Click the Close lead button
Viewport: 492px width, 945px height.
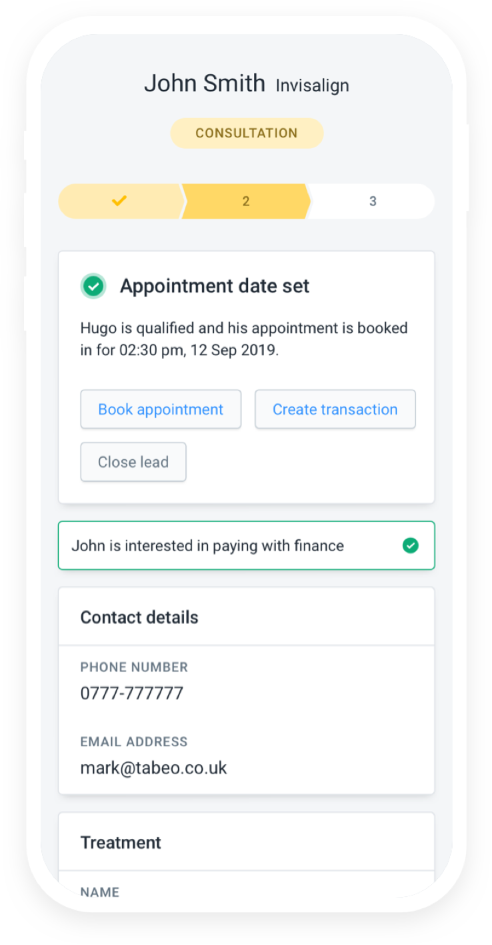133,462
